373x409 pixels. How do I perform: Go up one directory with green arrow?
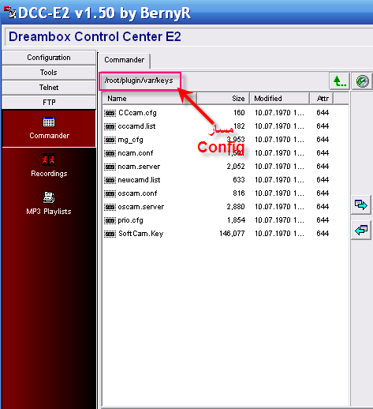pos(340,81)
